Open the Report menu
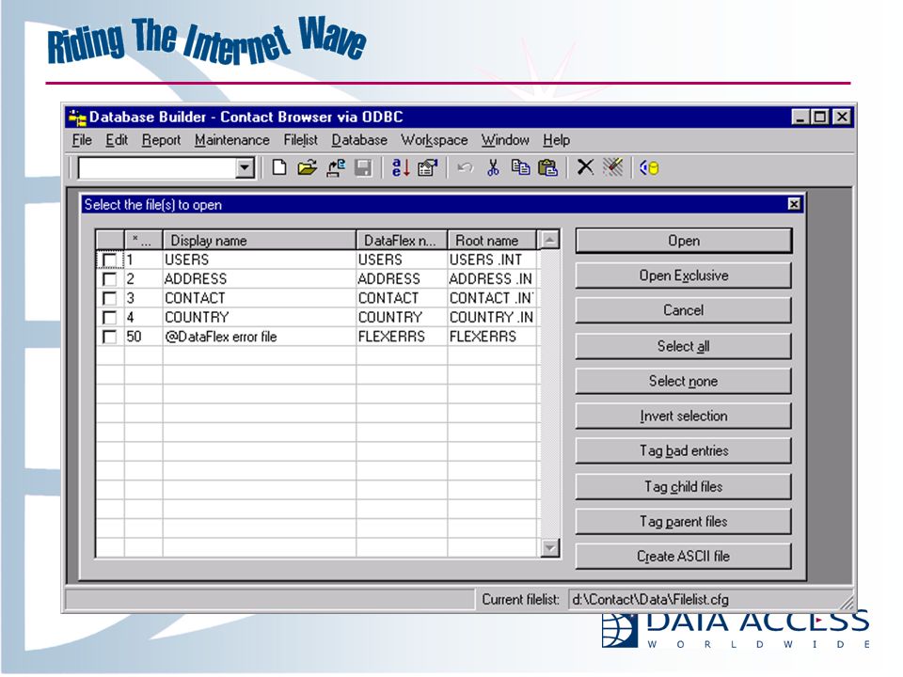The width and height of the screenshot is (903, 677). coord(161,140)
